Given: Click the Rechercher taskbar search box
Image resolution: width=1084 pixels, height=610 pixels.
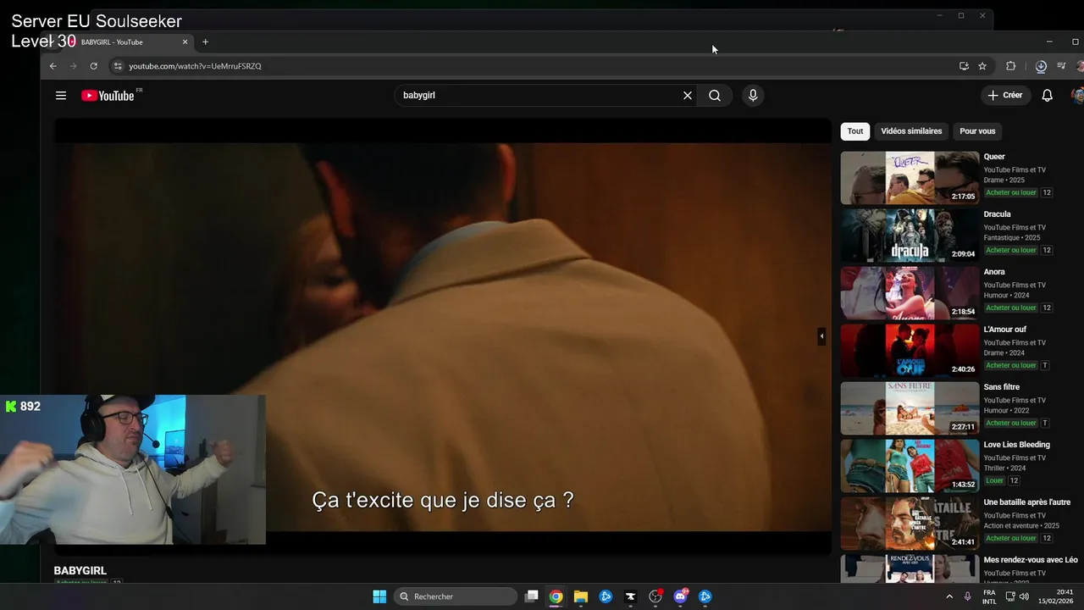Looking at the screenshot, I should [x=456, y=596].
